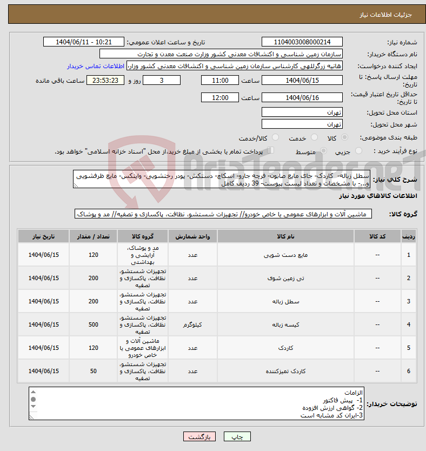
Task: Click the واحد شمارش column header
Action: (192, 236)
